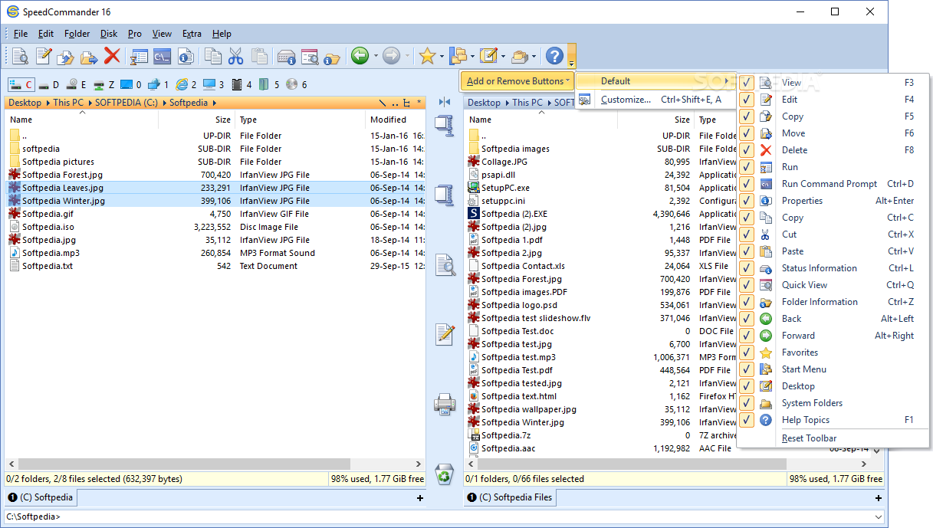Click the Status Information toolbar icon
The image size is (933, 528).
pyautogui.click(x=286, y=56)
